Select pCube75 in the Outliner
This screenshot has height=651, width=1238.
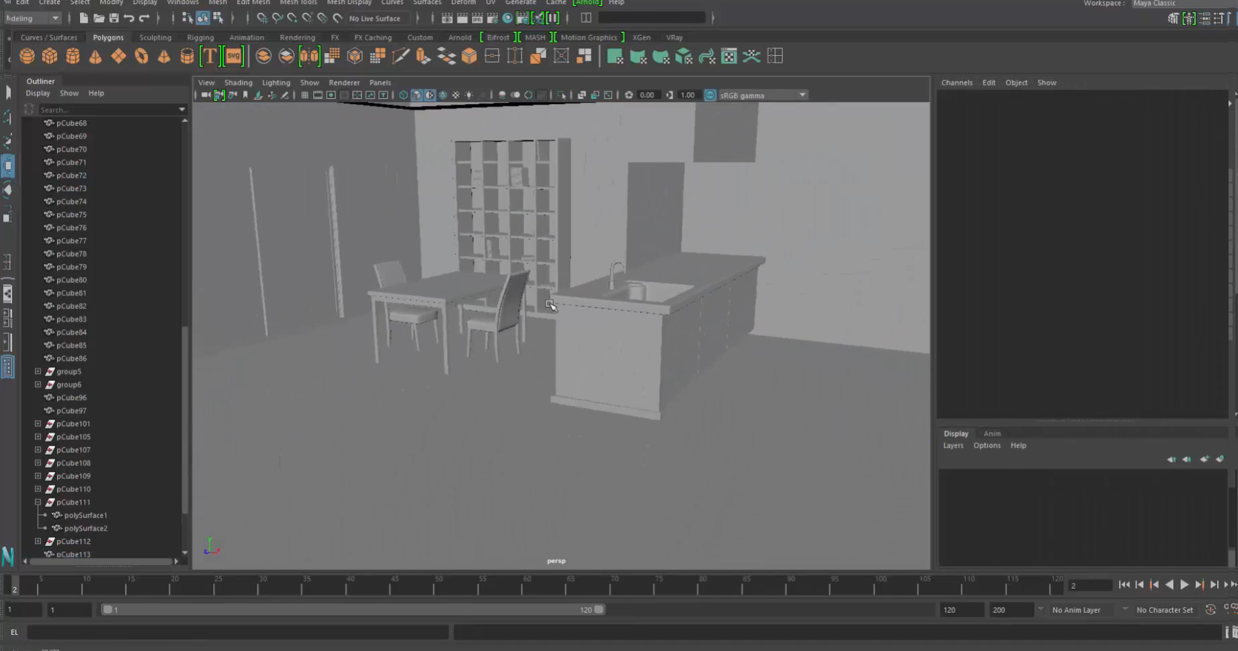(71, 215)
